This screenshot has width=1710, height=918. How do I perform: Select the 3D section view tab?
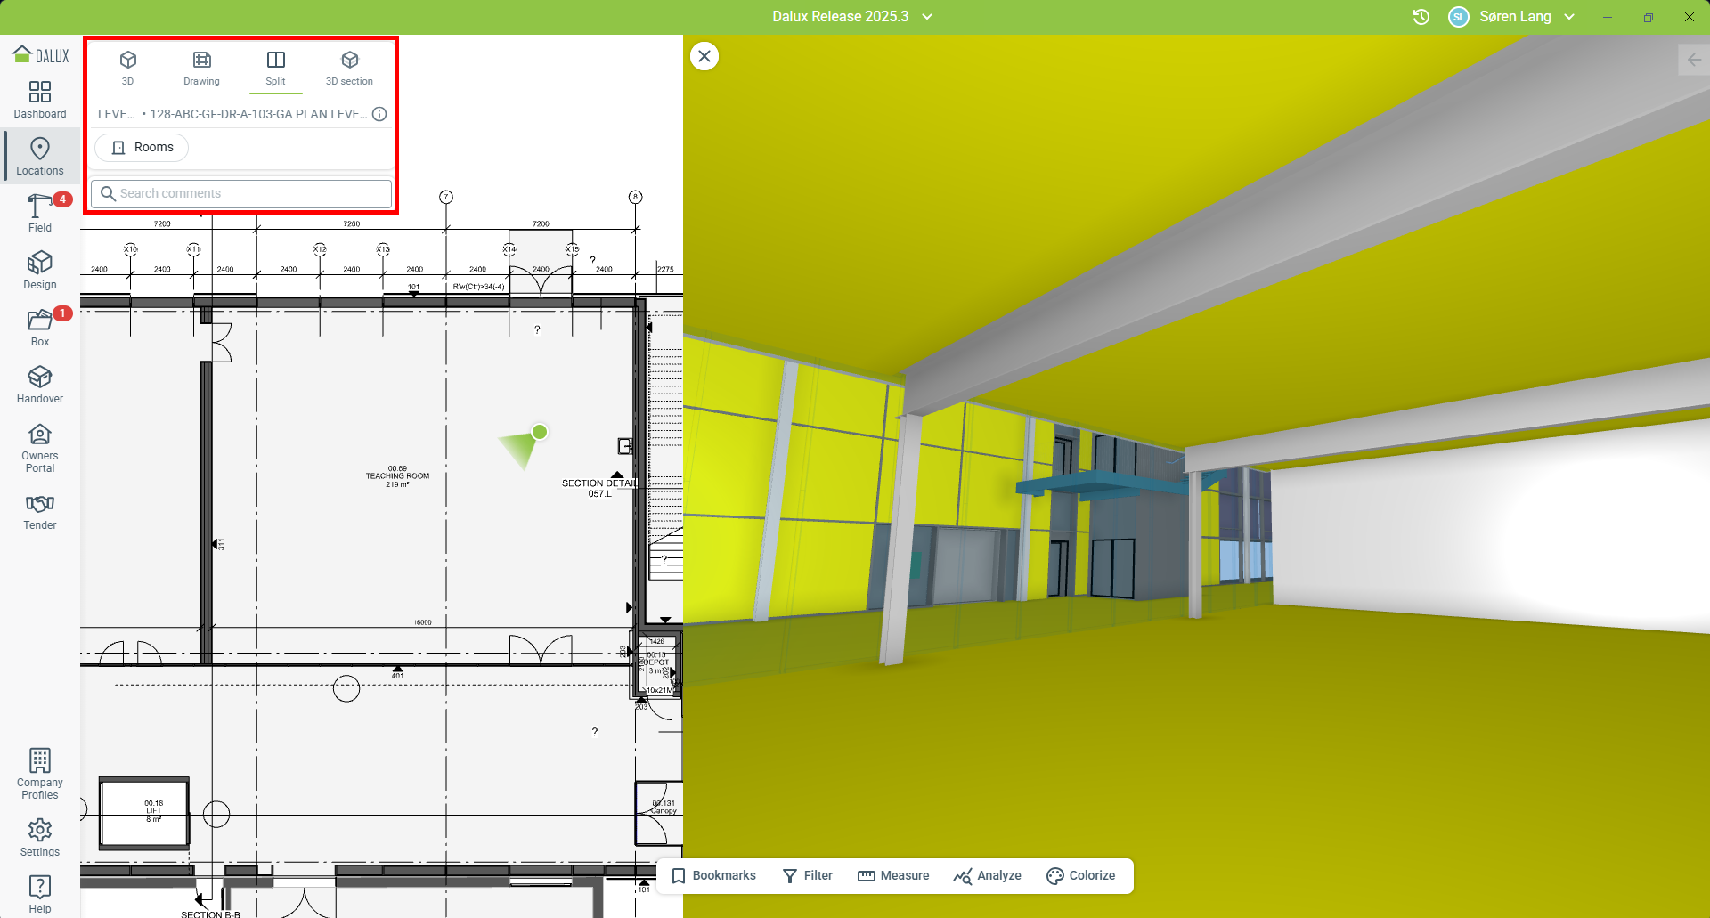click(x=349, y=68)
